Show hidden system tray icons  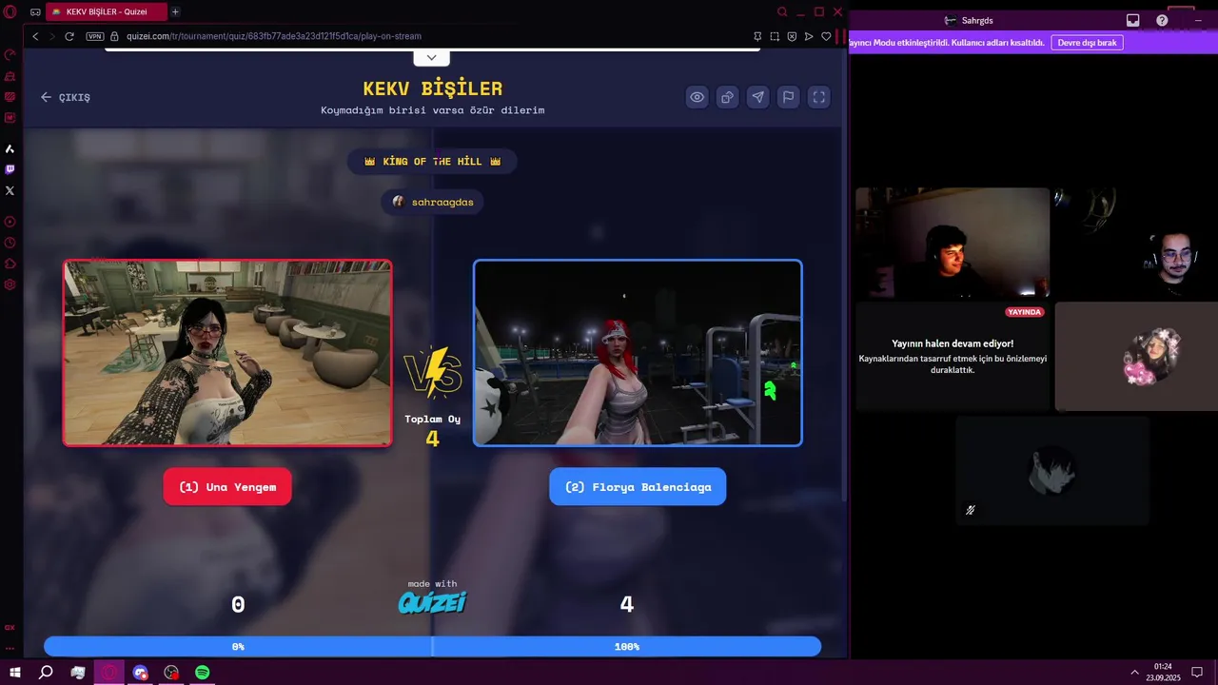coord(1134,672)
